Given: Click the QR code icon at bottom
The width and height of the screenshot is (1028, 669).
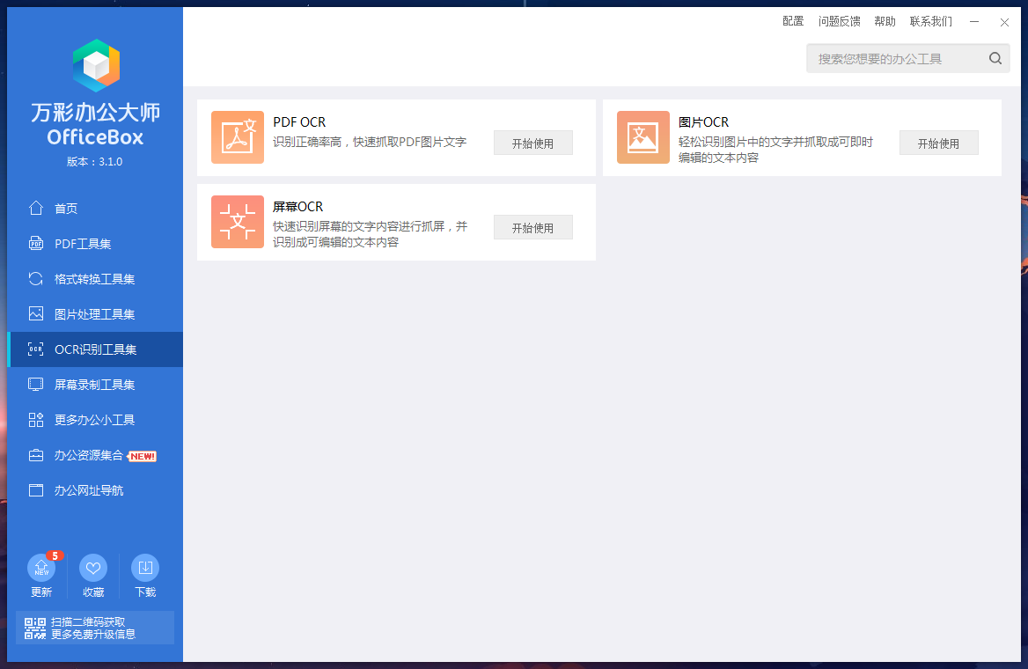Looking at the screenshot, I should [35, 629].
